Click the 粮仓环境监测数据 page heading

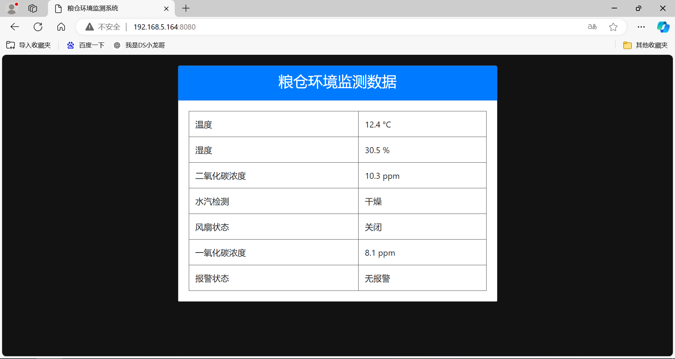pyautogui.click(x=337, y=82)
